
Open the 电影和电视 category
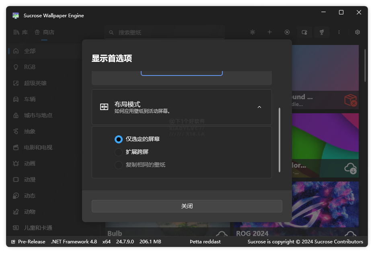pyautogui.click(x=45, y=147)
